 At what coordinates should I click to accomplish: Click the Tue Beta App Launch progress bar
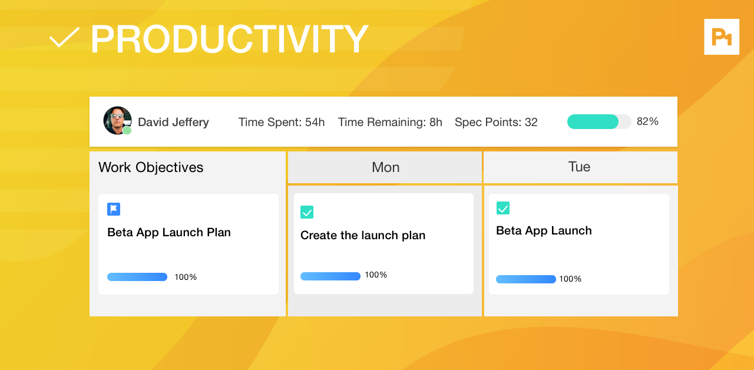pos(526,279)
